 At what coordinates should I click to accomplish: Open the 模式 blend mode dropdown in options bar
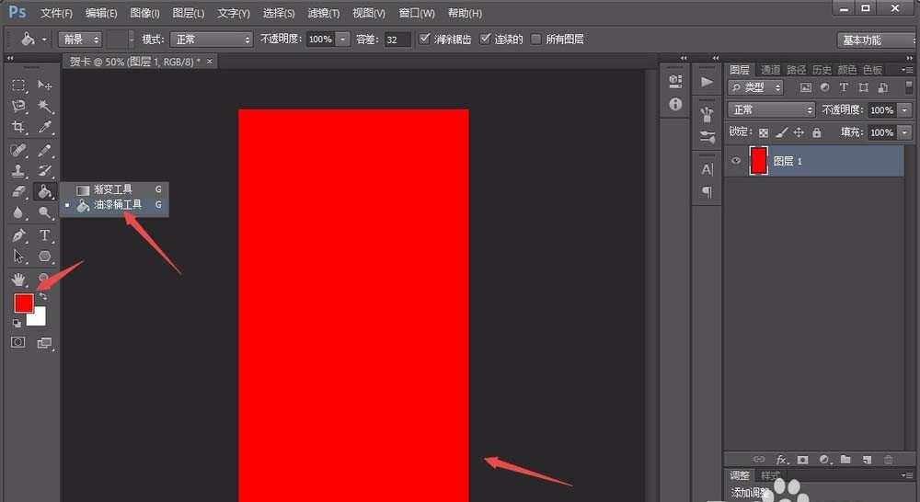click(211, 40)
